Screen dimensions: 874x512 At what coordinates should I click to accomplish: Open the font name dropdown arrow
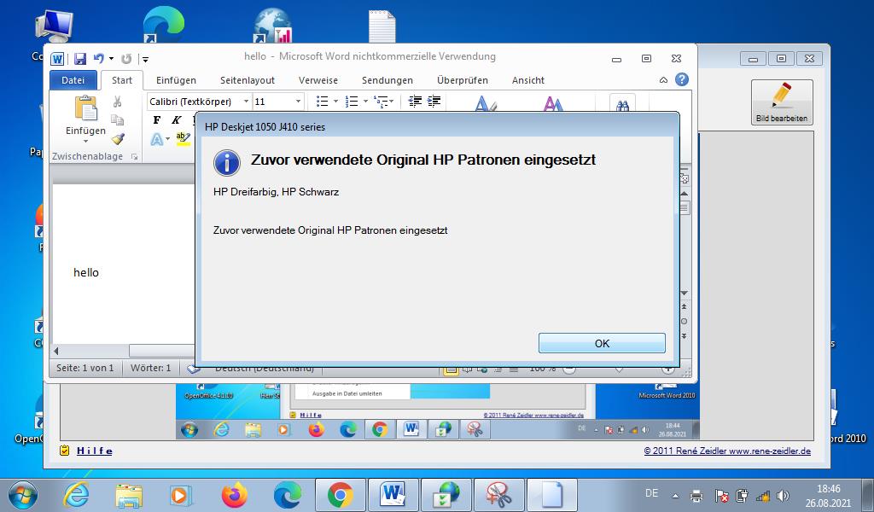coord(246,102)
